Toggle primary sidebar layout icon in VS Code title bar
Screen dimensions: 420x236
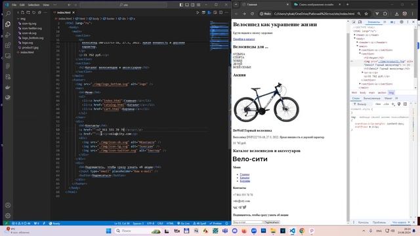(181, 5)
